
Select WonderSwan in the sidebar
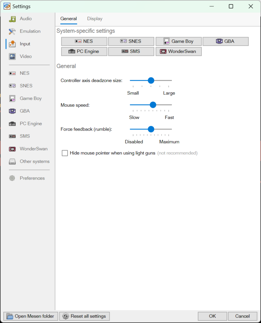pyautogui.click(x=33, y=149)
